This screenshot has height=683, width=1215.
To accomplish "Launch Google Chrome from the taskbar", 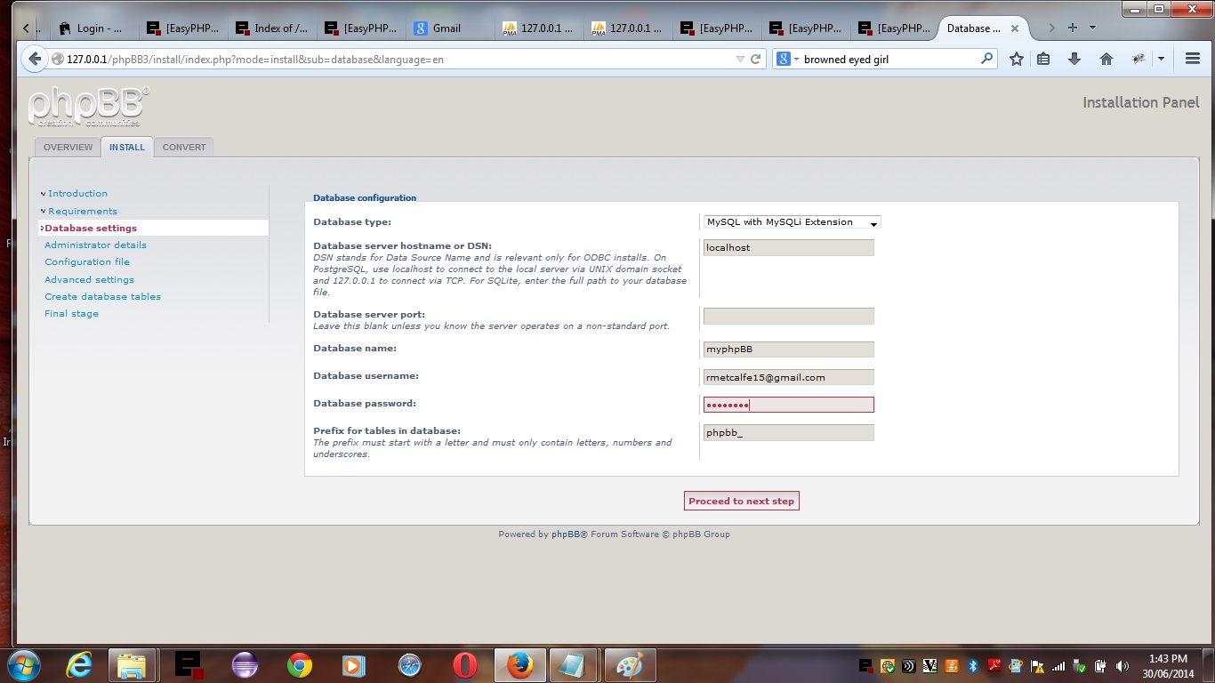I will (x=300, y=665).
